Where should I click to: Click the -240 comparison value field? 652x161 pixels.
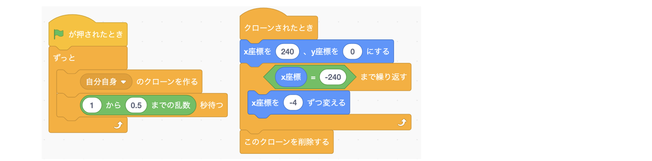click(333, 77)
